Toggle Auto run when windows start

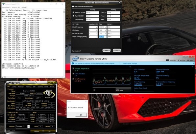tap(73, 7)
